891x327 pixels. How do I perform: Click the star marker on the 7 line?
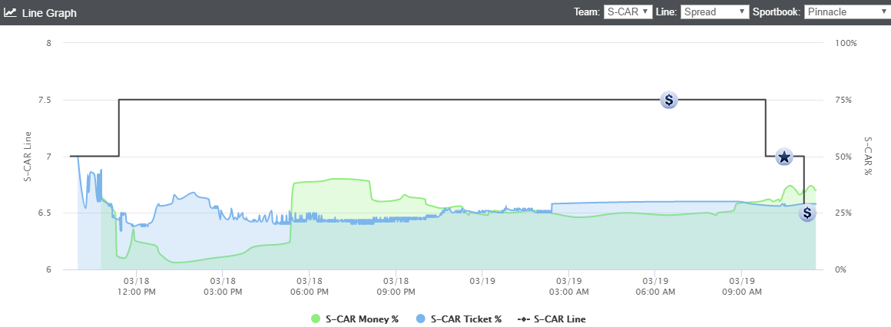click(783, 157)
